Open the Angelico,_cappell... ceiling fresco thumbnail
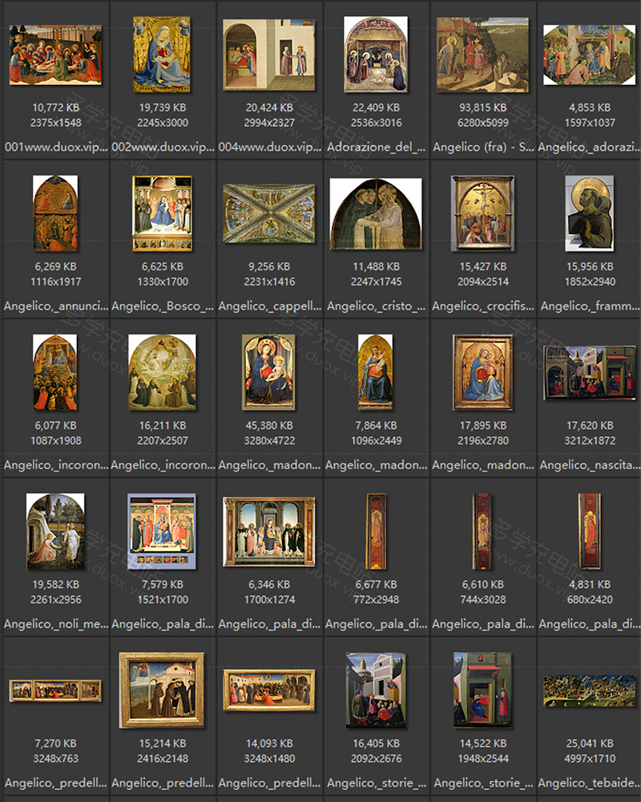Screen dimensions: 641x802 [268, 213]
